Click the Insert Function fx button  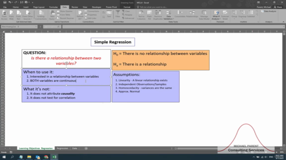coord(58,27)
